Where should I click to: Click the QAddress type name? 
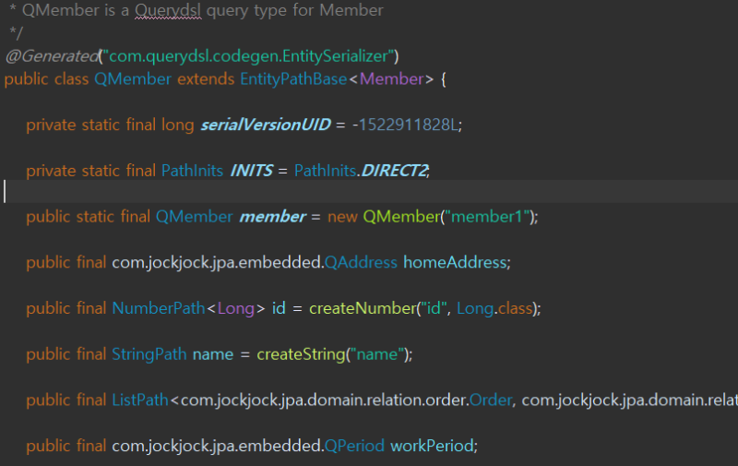click(361, 262)
